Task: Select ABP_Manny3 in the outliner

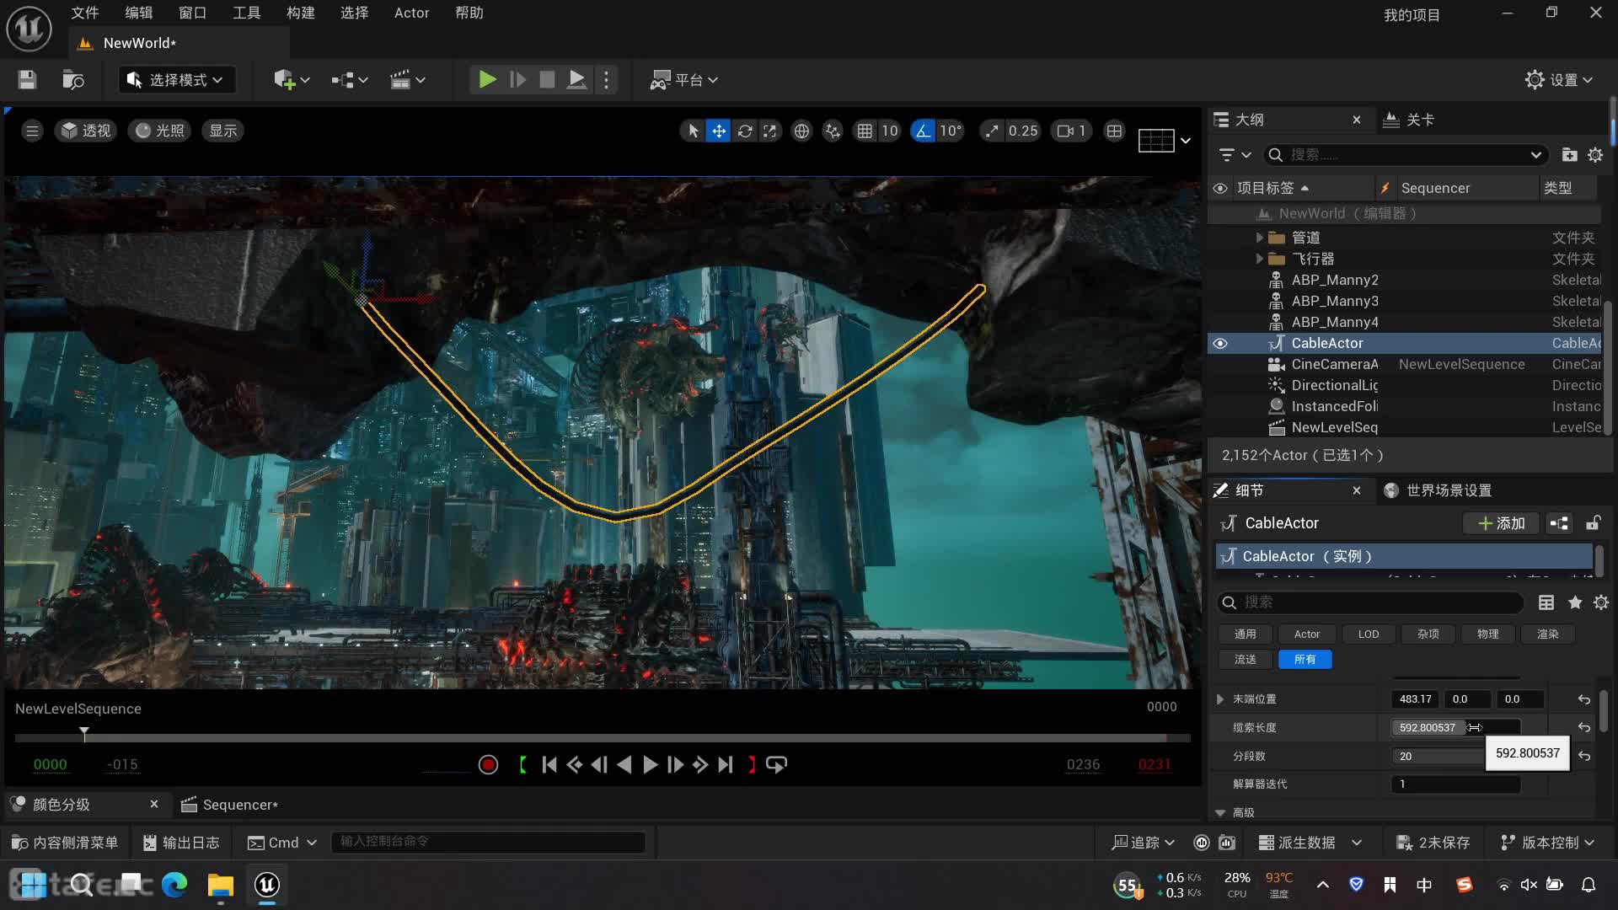Action: 1335,301
